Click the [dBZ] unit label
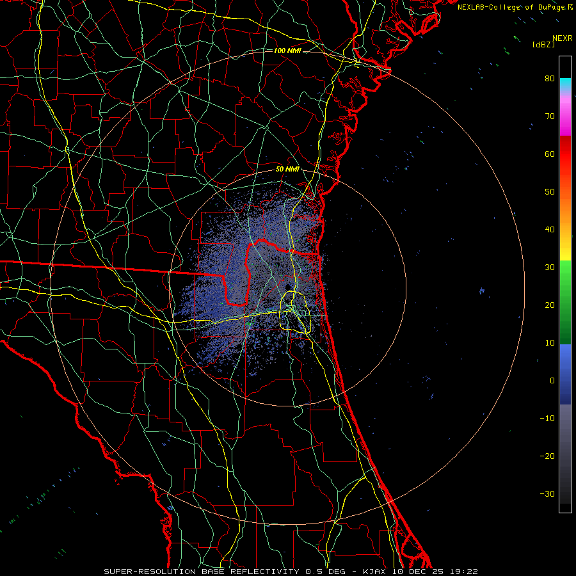Viewport: 576px width, 576px height. pos(543,44)
